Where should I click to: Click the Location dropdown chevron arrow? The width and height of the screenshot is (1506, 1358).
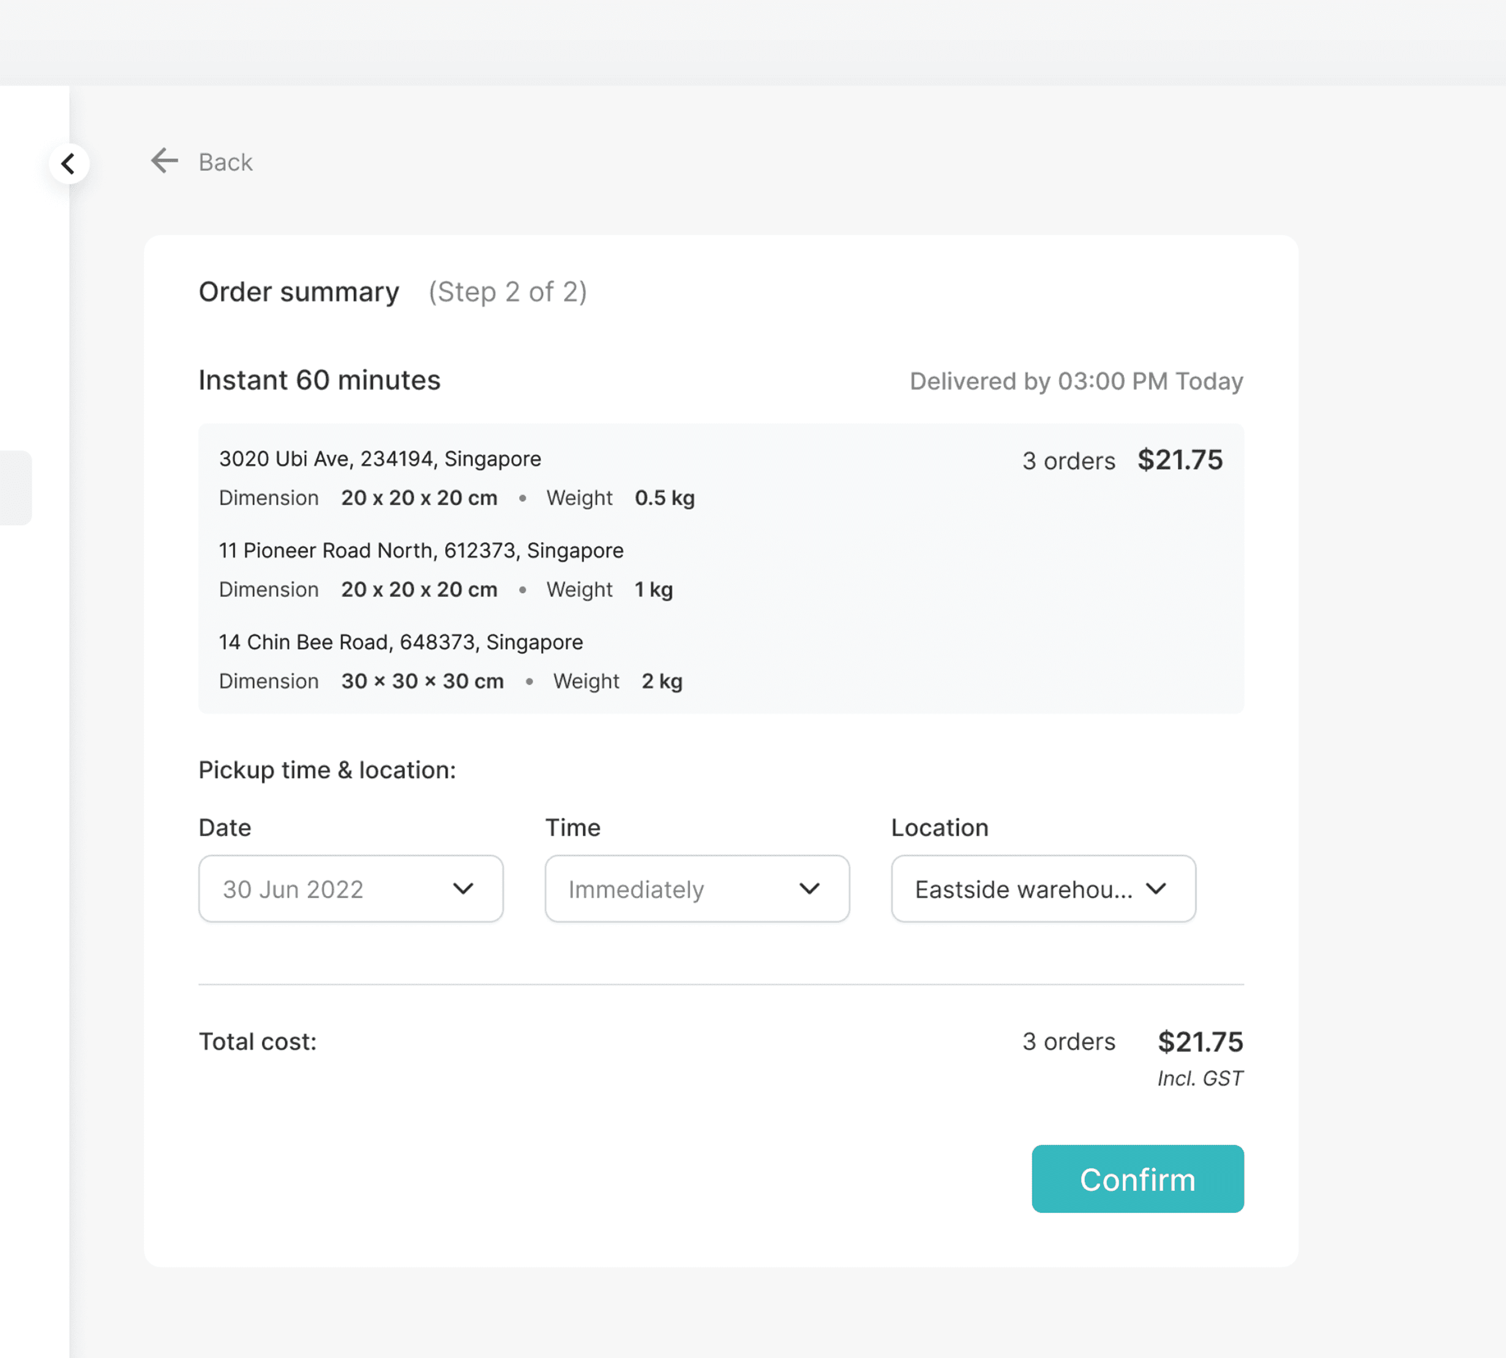point(1156,889)
